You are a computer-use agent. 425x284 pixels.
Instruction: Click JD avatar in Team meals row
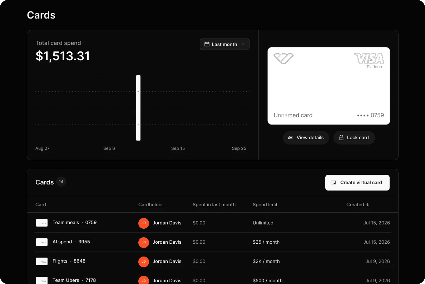coord(144,223)
